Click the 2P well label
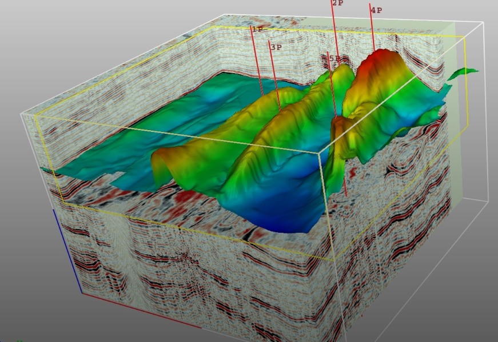This screenshot has width=498, height=342. [338, 3]
